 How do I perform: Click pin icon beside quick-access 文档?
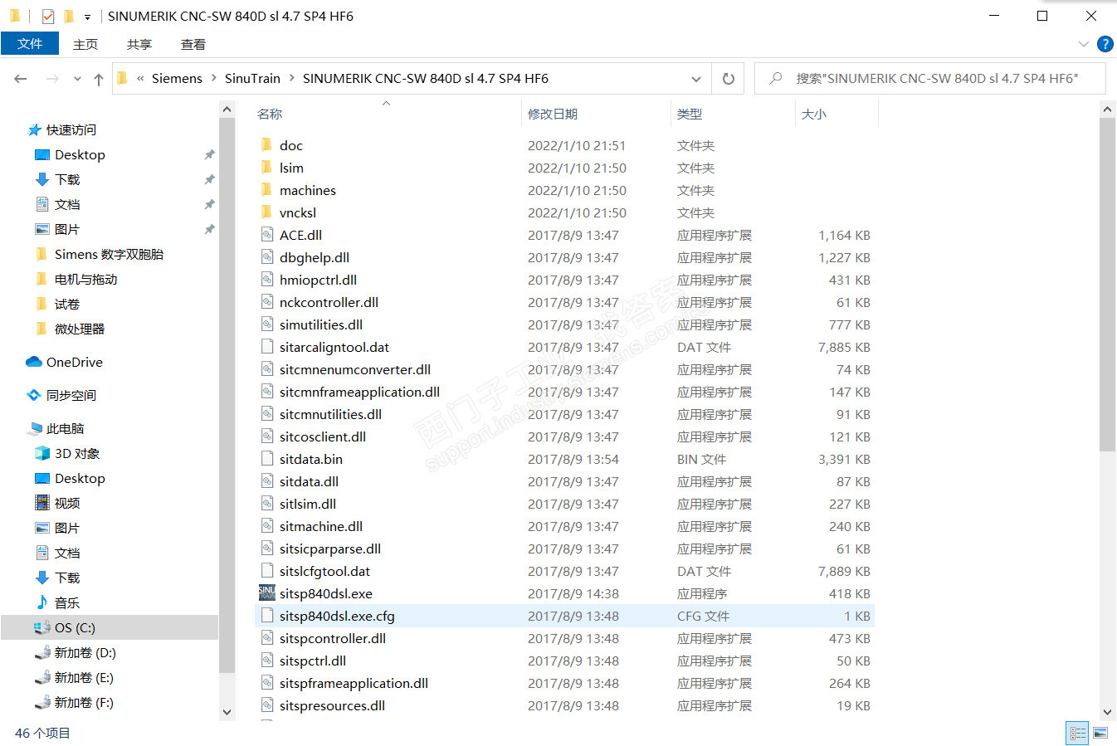tap(209, 204)
